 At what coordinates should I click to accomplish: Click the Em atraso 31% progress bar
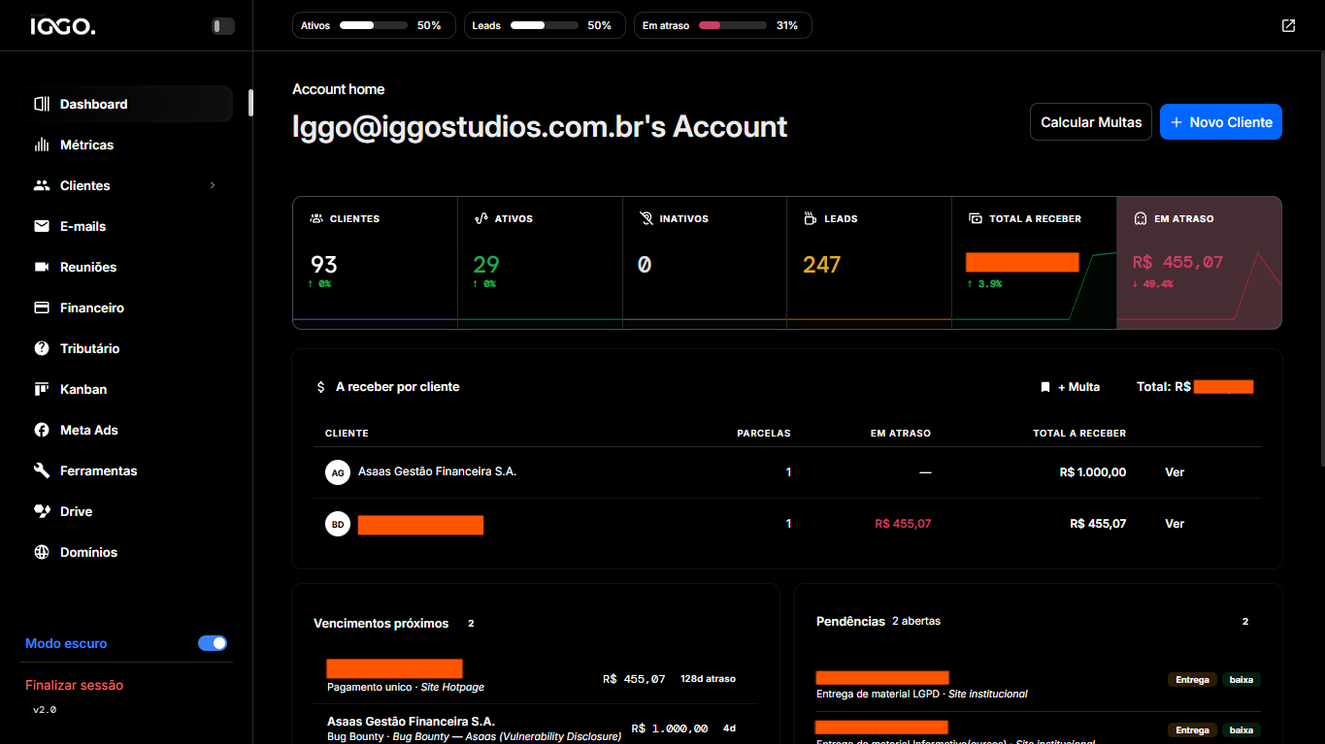point(732,25)
